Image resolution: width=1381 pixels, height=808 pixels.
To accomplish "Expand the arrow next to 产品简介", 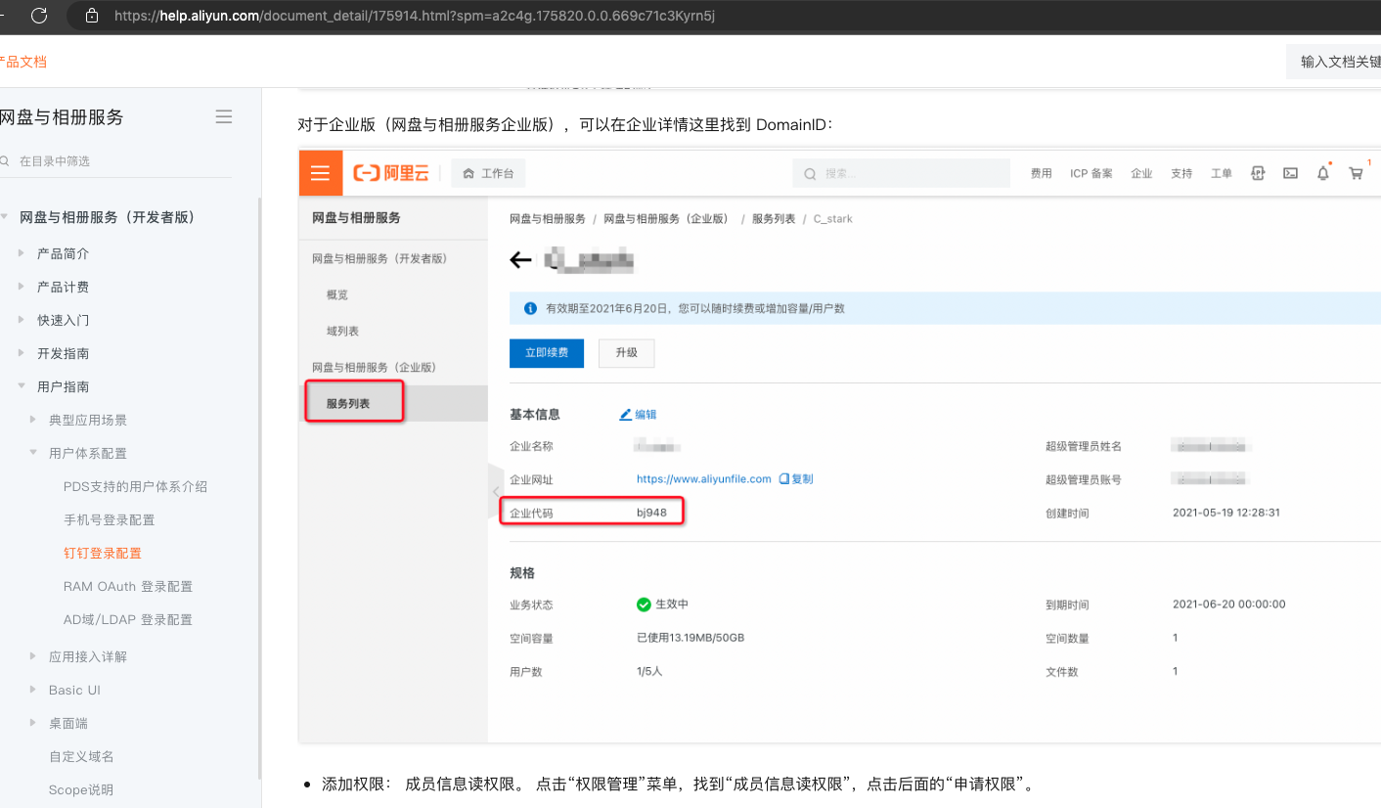I will tap(22, 253).
